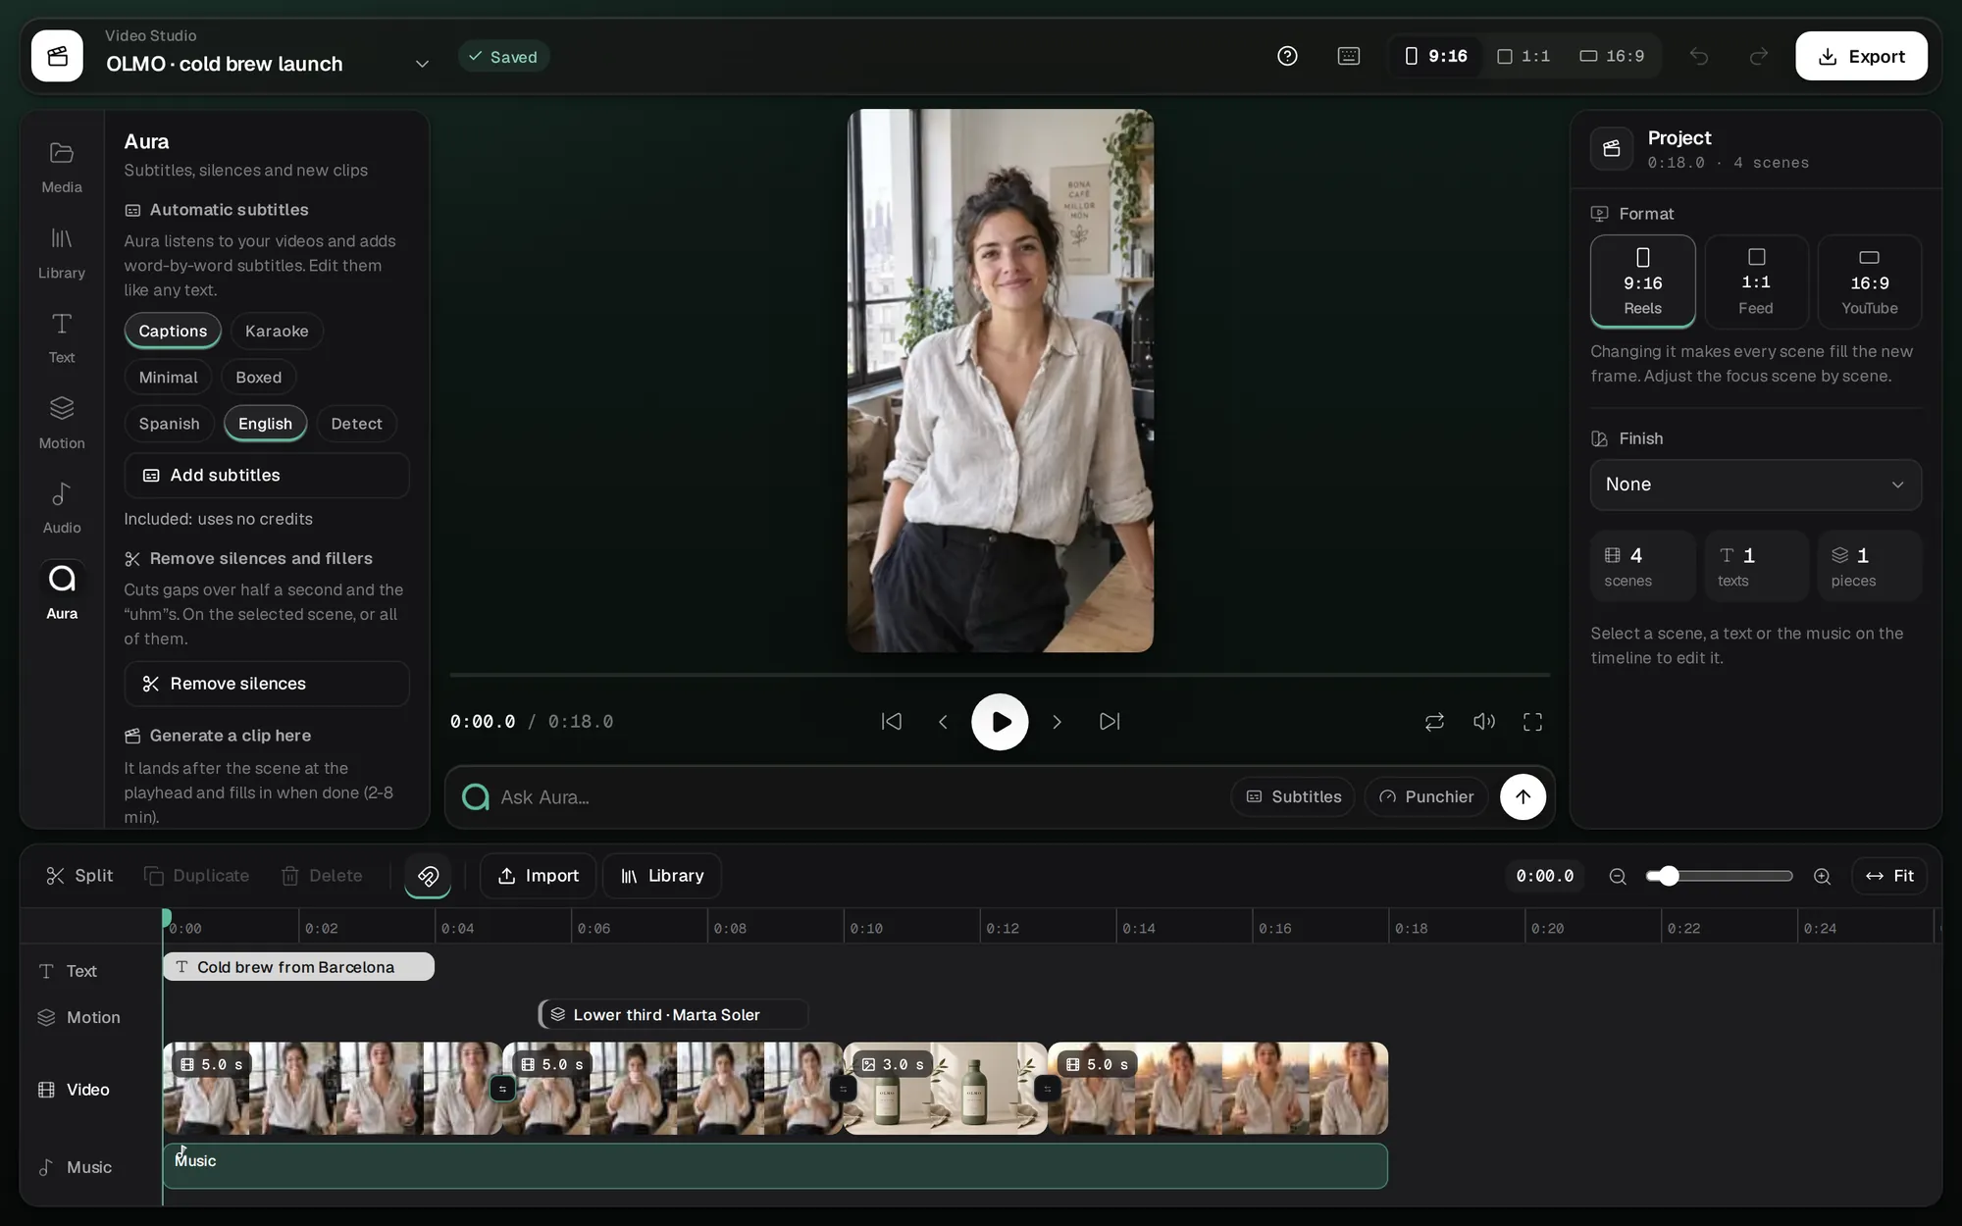Open the Text sidebar panel
The image size is (1962, 1226).
coord(62,338)
